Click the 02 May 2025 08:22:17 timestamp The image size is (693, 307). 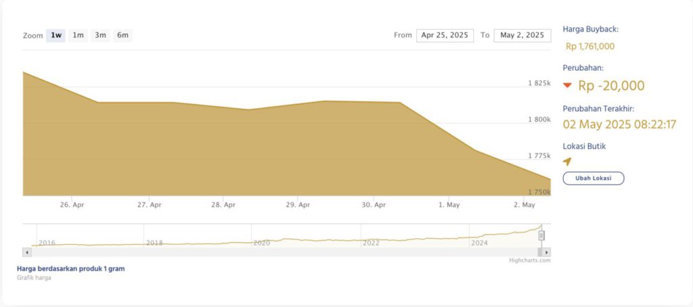click(x=619, y=124)
